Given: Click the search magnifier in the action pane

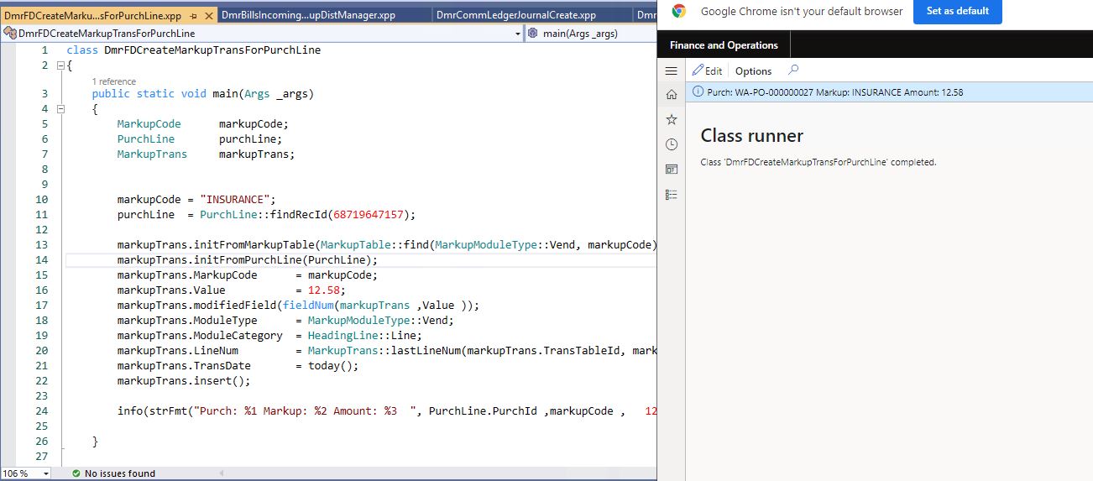Looking at the screenshot, I should (793, 71).
